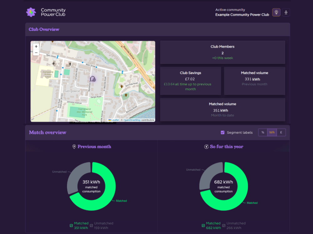Click the Club Members card
Viewport: 313px width, 234px height.
pyautogui.click(x=223, y=52)
